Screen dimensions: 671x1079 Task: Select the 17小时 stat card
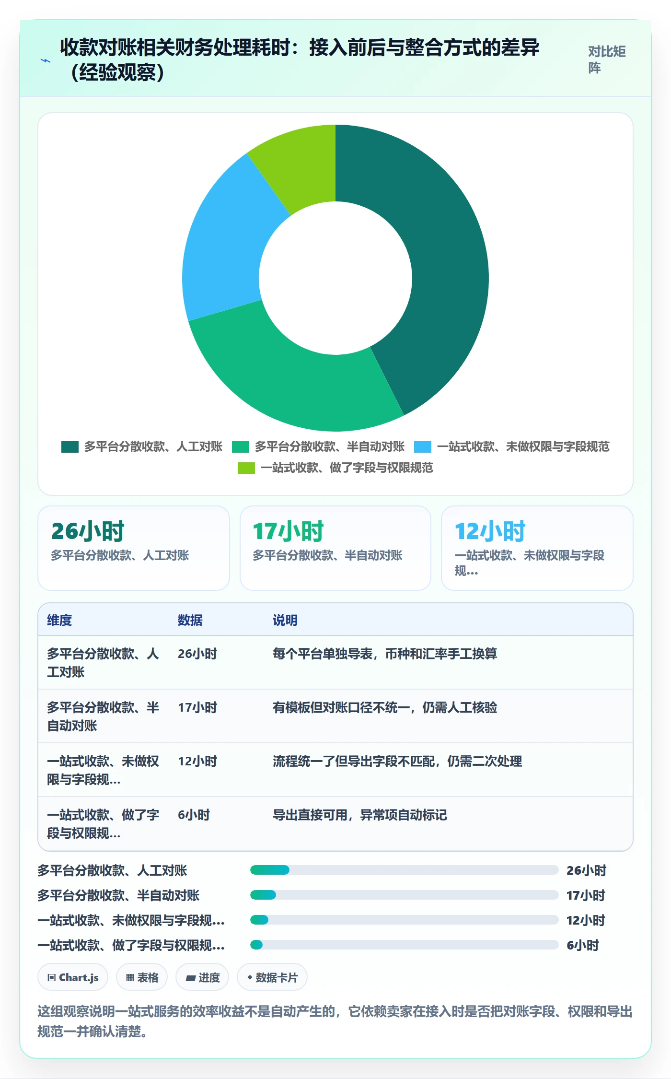click(335, 548)
